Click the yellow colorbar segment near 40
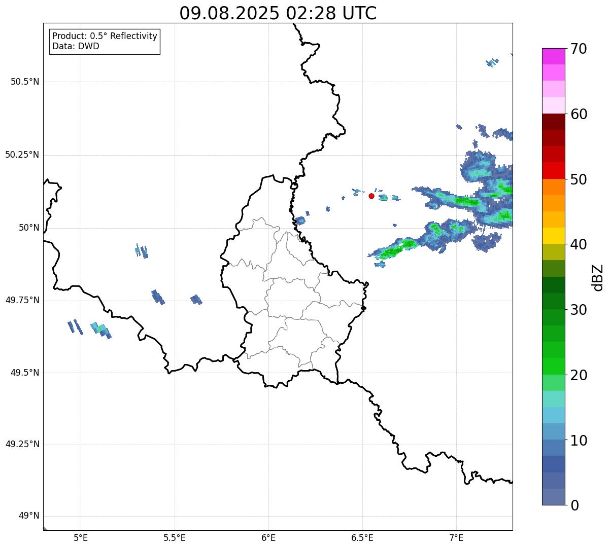Screen dimensions: 610x548 point(554,236)
